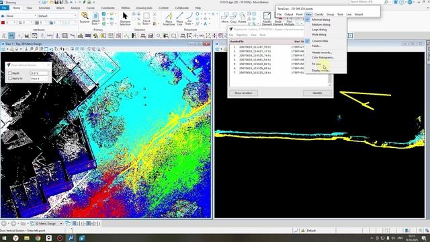This screenshot has width=430, height=242.
Task: Expand View 1 view attributes dropdown arrow
Action: pos(7,49)
